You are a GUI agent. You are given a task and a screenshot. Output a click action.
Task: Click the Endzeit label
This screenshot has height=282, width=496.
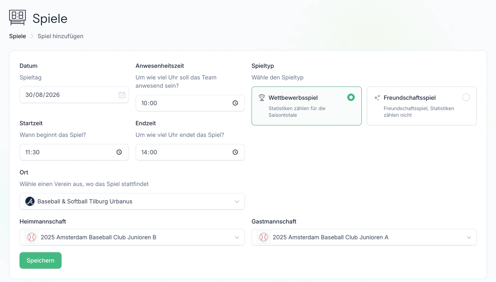point(146,123)
